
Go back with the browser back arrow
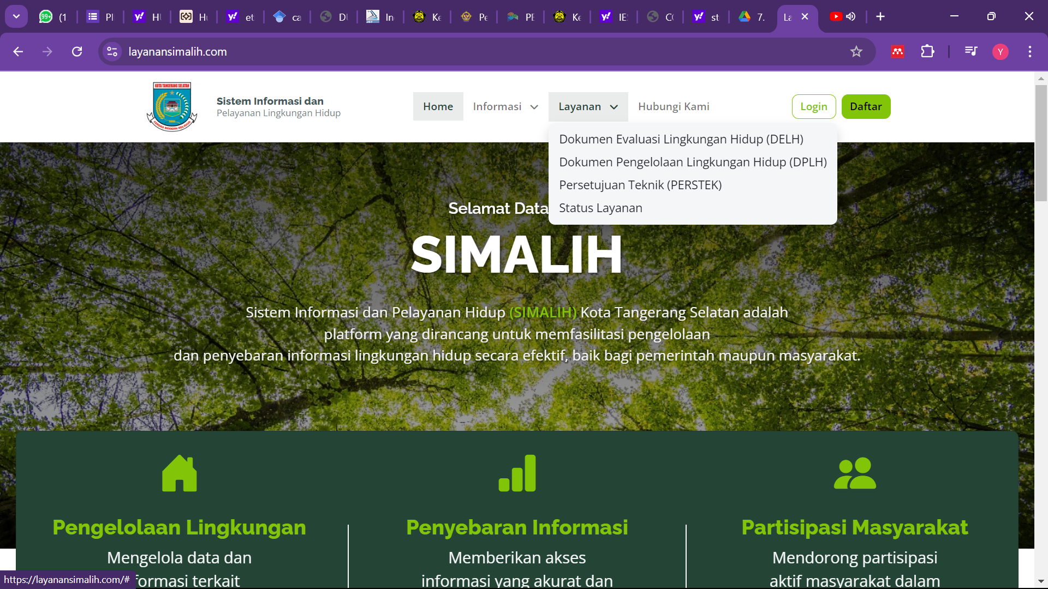click(x=18, y=51)
